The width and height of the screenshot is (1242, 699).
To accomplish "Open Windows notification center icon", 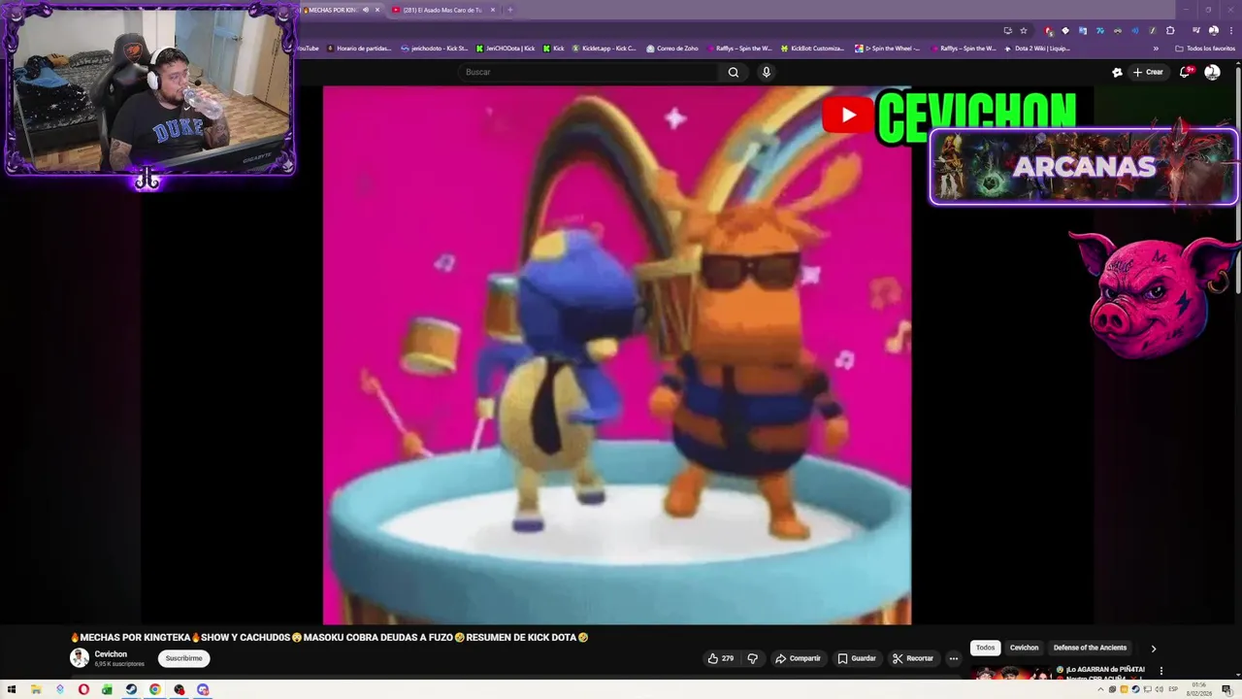I will coord(1226,689).
